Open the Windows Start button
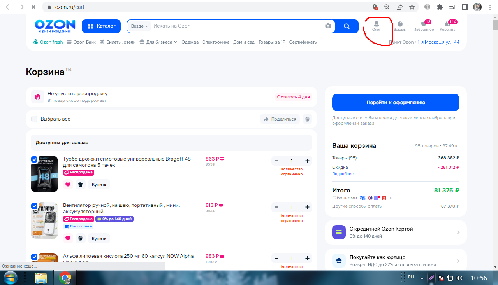The height and width of the screenshot is (285, 498). (x=11, y=278)
